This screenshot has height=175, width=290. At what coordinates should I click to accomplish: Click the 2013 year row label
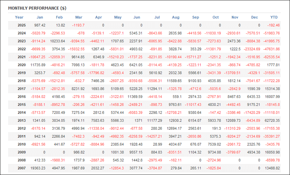(22, 120)
